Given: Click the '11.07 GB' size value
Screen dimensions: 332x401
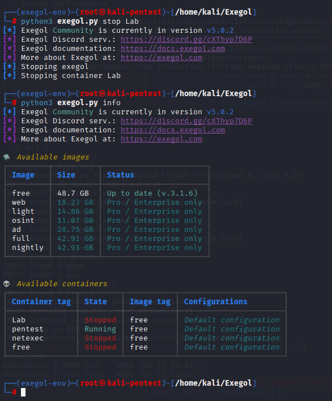Looking at the screenshot, I should click(x=75, y=221).
